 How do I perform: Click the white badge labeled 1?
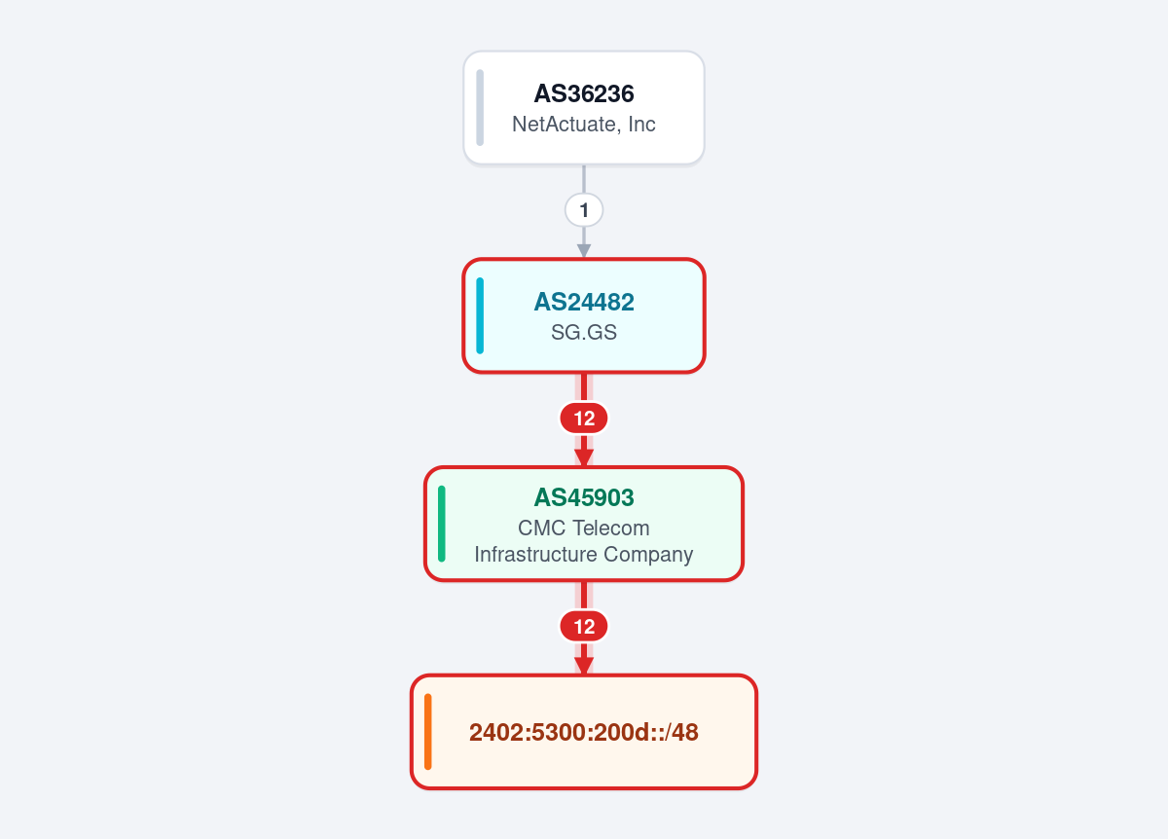(584, 209)
